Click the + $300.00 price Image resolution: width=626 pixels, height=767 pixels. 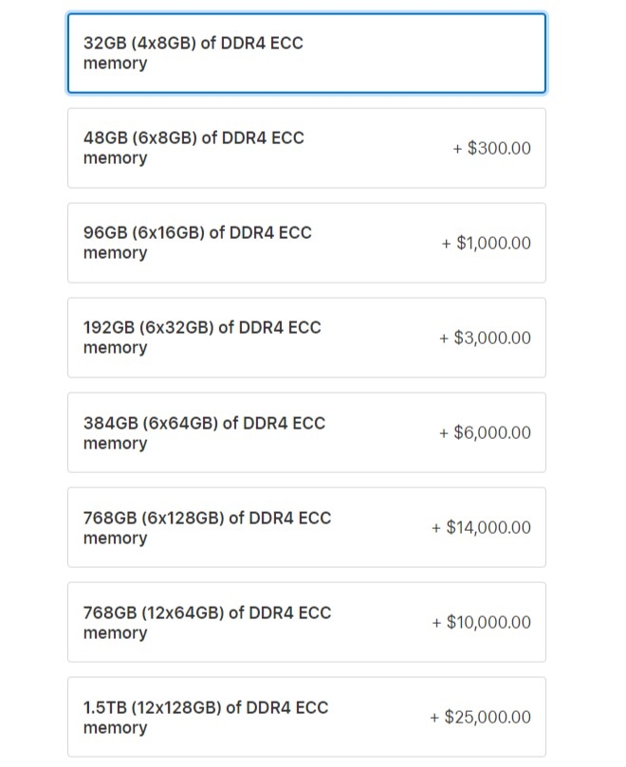[491, 148]
